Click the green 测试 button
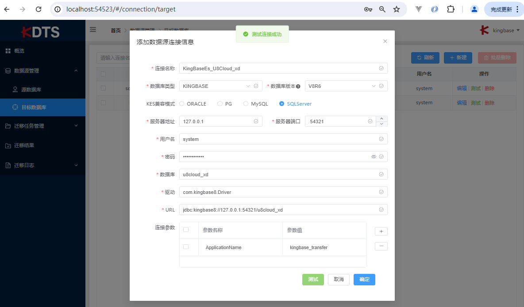This screenshot has width=524, height=307. coord(313,280)
